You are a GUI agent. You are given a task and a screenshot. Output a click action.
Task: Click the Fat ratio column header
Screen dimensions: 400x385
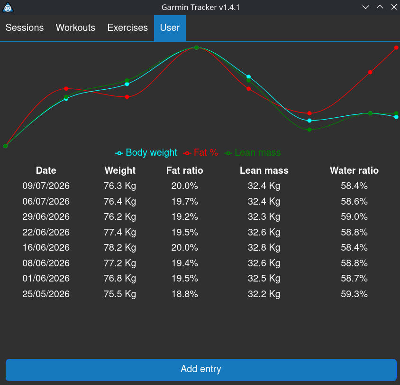tap(185, 170)
